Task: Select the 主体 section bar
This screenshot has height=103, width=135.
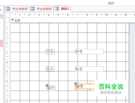Action: point(73,20)
